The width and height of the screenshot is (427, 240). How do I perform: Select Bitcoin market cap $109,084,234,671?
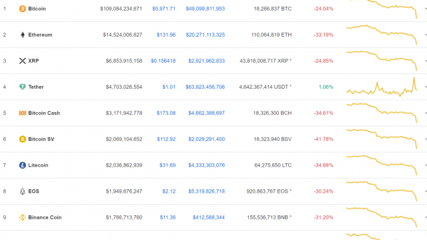coord(121,9)
